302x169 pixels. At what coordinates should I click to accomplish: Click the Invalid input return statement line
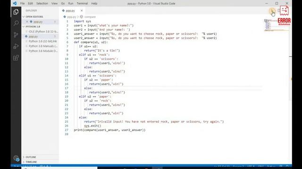click(154, 122)
